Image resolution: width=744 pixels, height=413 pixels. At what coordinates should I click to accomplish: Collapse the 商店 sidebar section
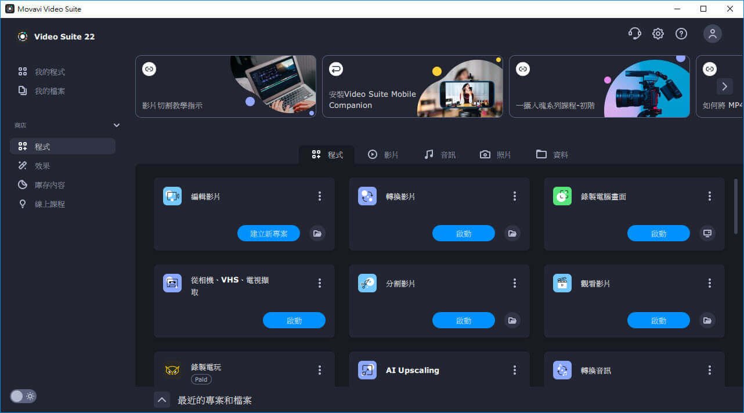pyautogui.click(x=117, y=125)
